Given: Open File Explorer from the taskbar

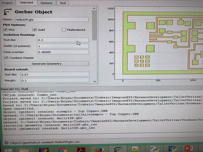Looking at the screenshot, I should (x=24, y=150).
